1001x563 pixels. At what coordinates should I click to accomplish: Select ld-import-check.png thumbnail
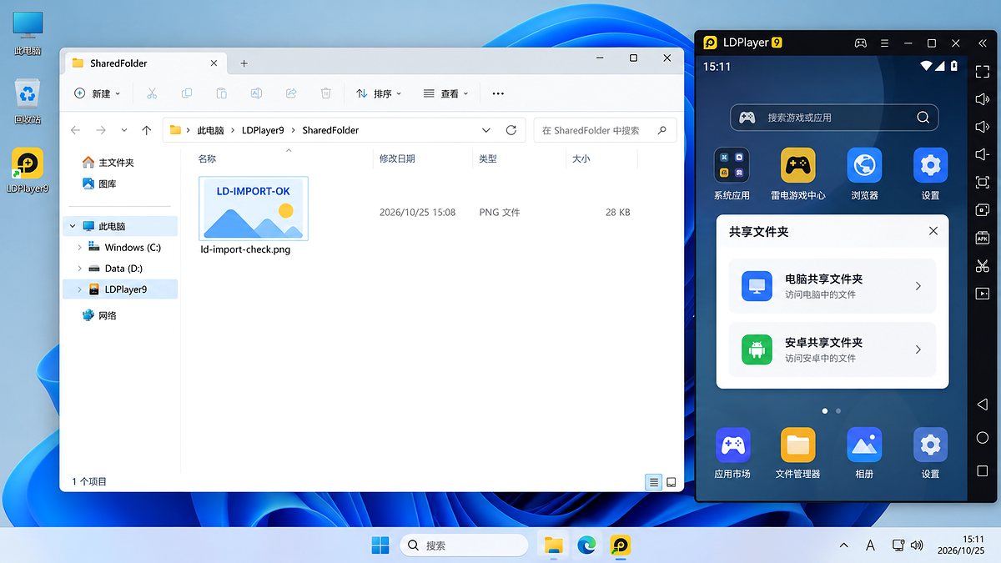coord(254,208)
